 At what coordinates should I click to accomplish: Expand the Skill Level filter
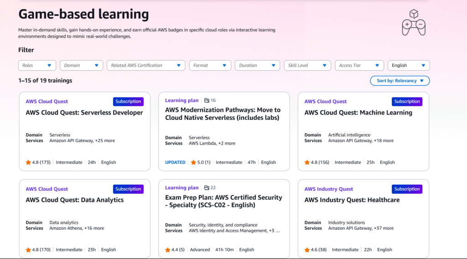click(x=307, y=66)
